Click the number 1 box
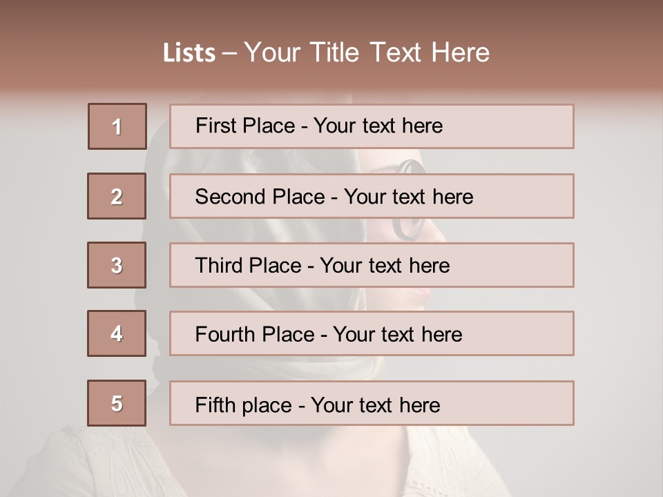663x497 pixels. click(x=117, y=126)
